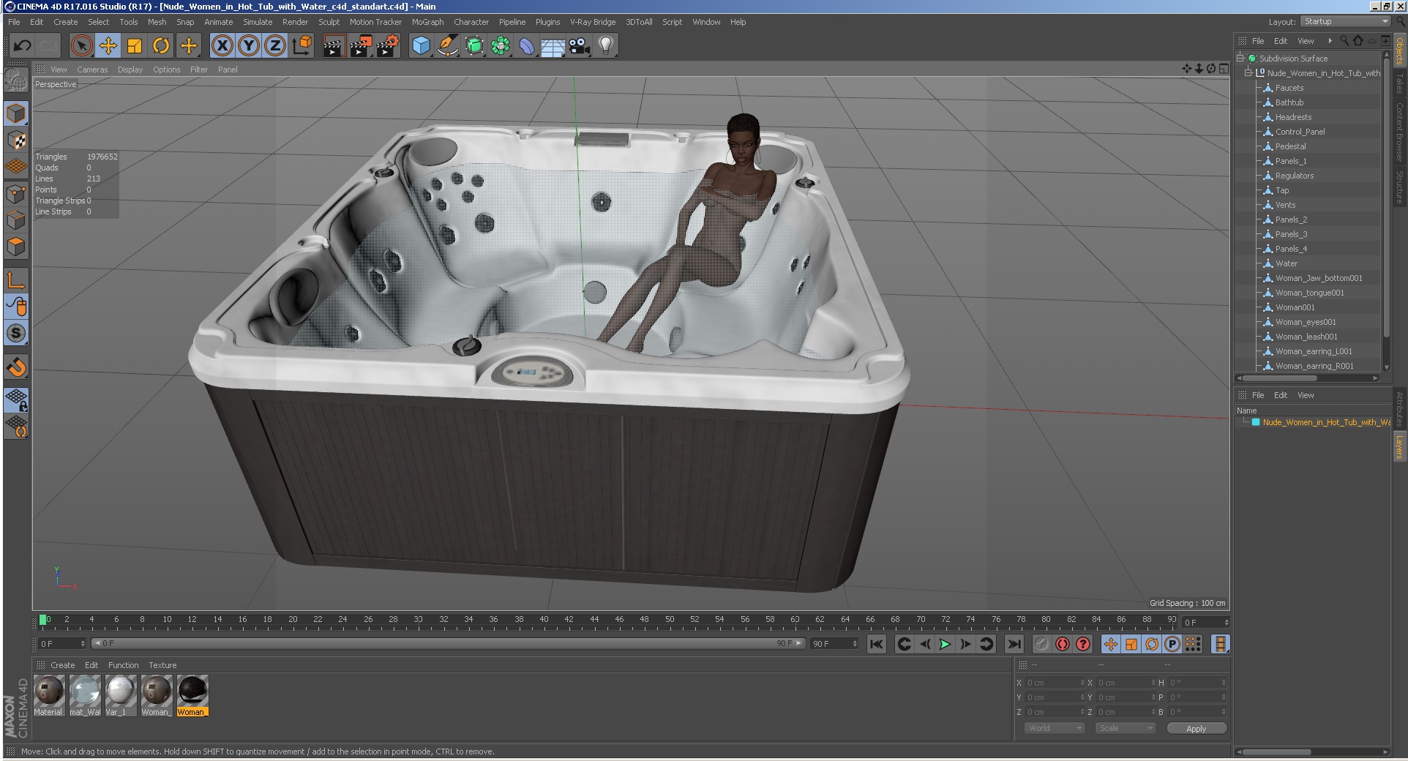
Task: Toggle Z axis lock
Action: [275, 46]
